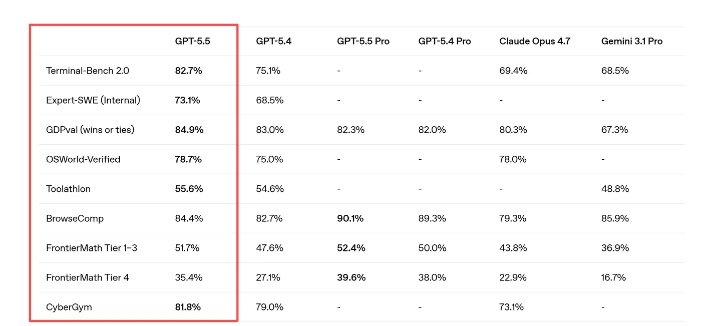The width and height of the screenshot is (701, 326).
Task: Click the bold 82.7% Terminal-Bench score
Action: [x=188, y=71]
